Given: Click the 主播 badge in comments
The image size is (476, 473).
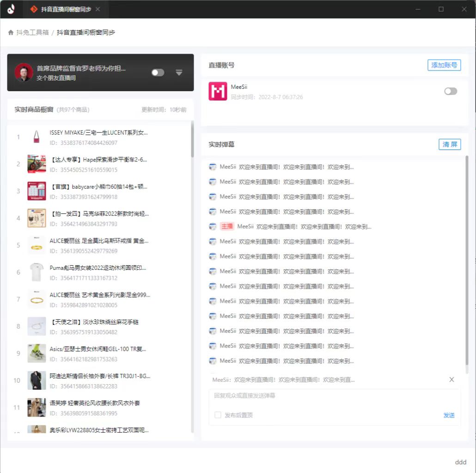Looking at the screenshot, I should pos(227,226).
